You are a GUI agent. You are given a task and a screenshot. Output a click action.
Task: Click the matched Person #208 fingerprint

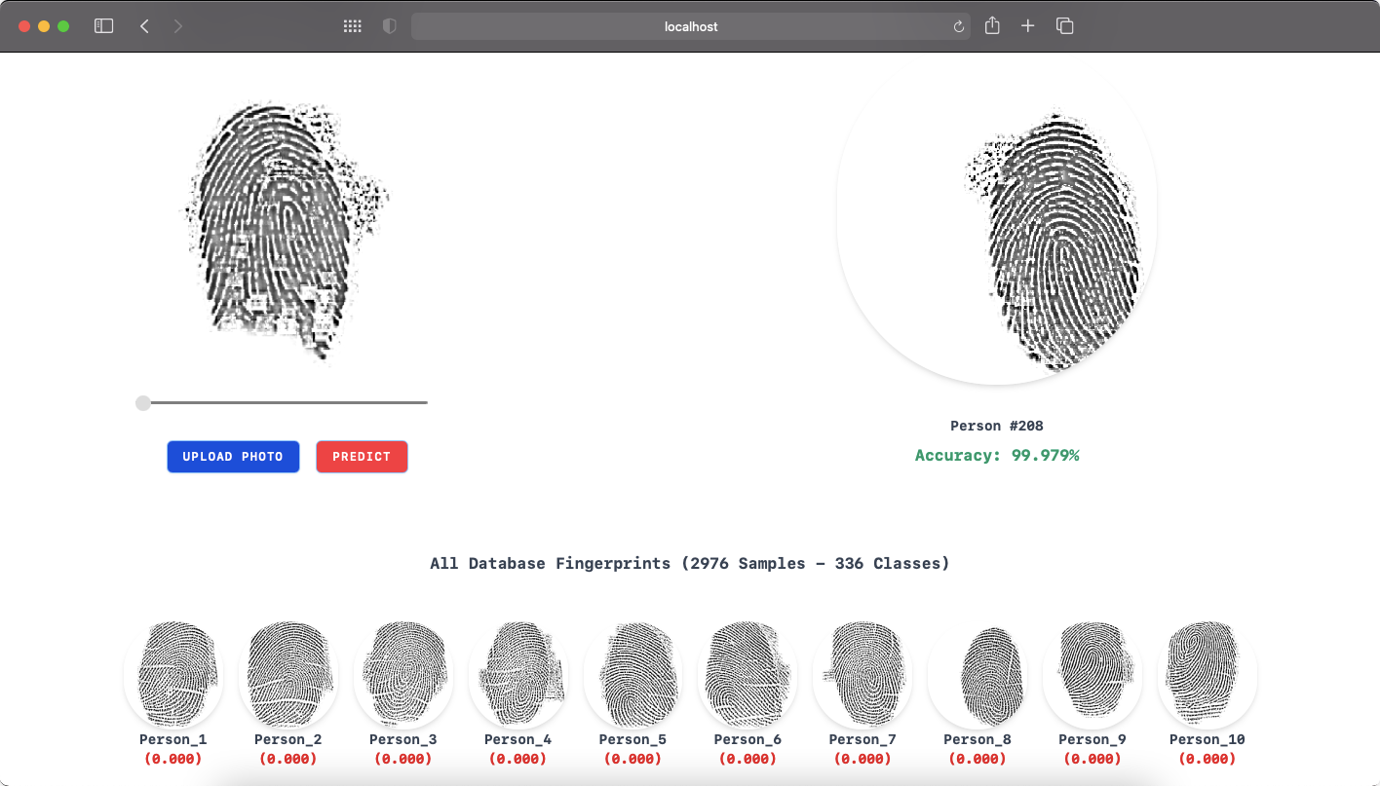tap(997, 226)
